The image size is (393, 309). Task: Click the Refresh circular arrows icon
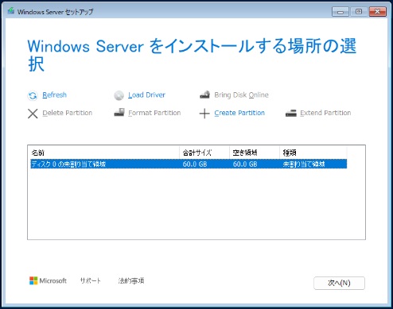(x=33, y=95)
